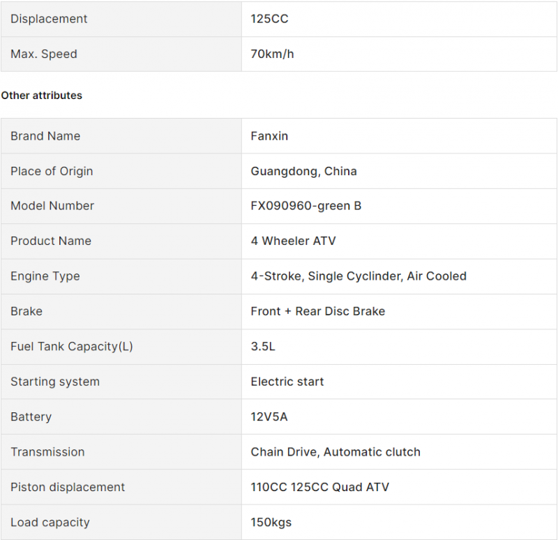The image size is (558, 540).
Task: Click the Brand Name label
Action: point(45,136)
